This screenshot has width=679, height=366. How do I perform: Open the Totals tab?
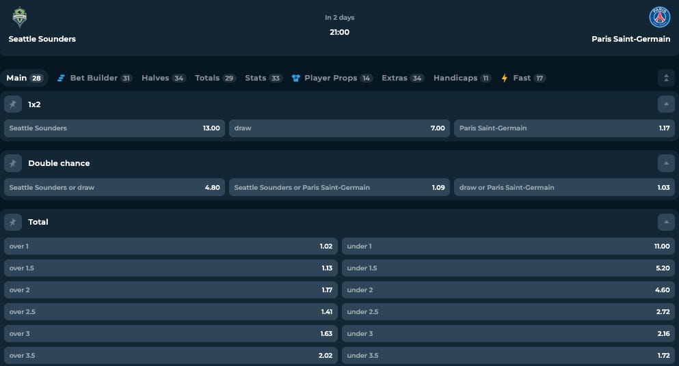tap(215, 78)
